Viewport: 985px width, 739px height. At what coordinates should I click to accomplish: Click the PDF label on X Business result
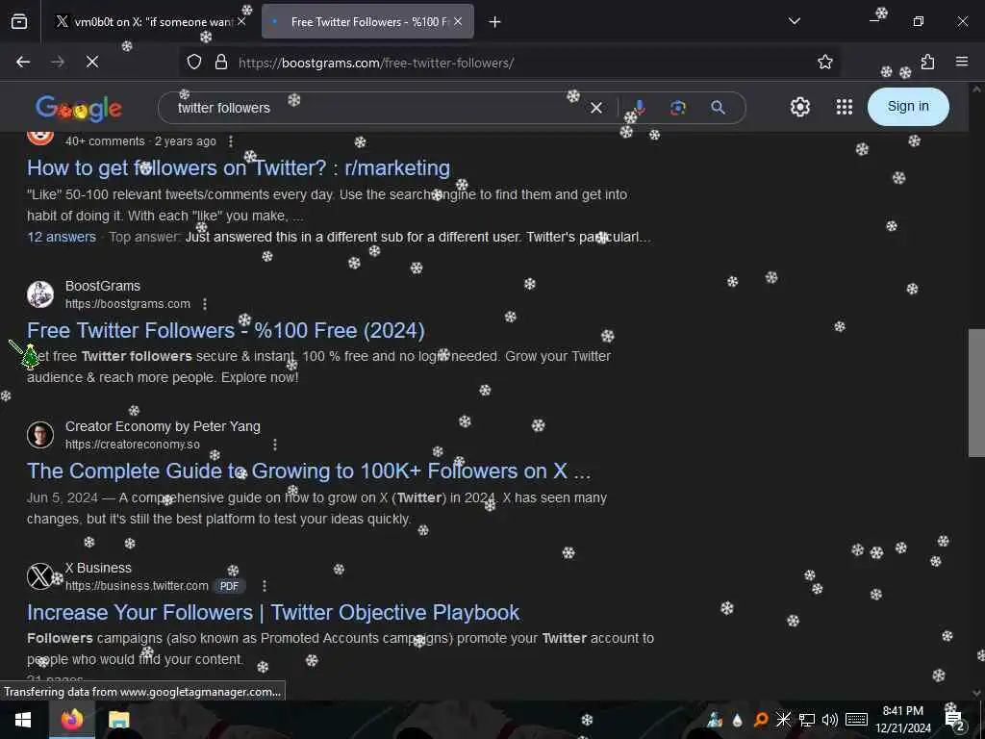(x=229, y=586)
